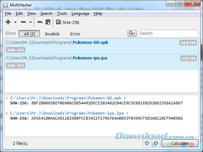Click SHA-256 badge under Pokemon-ipa.ipa
Viewport: 203px width, 152px height.
(x=16, y=66)
